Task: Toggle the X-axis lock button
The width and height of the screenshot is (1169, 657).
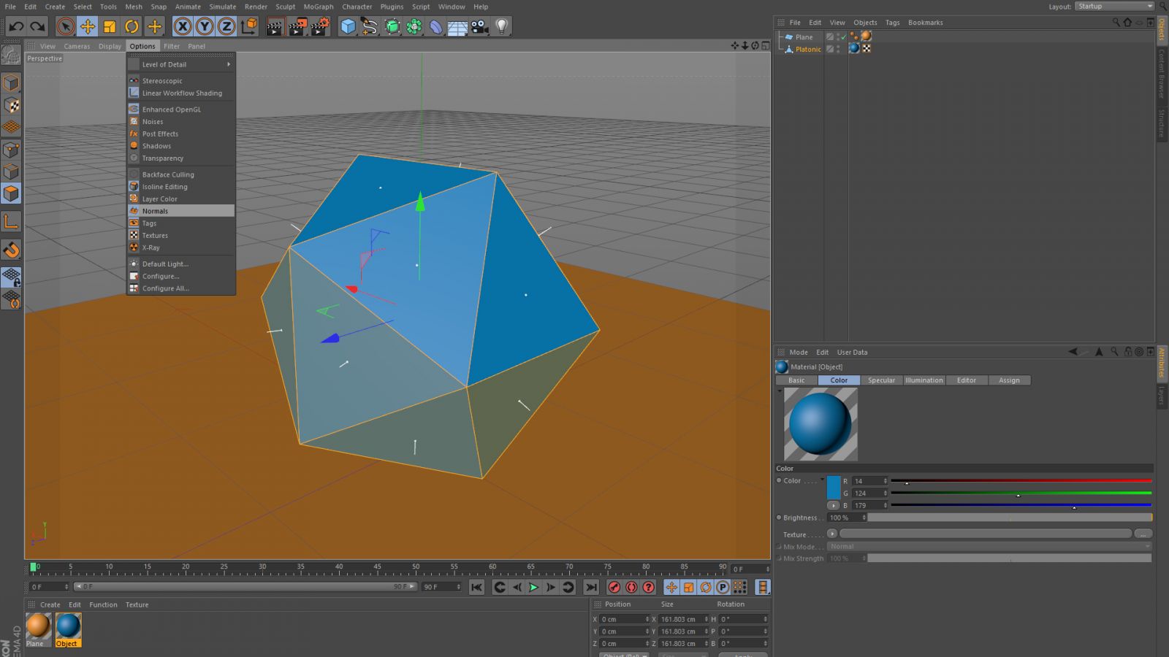Action: pyautogui.click(x=183, y=27)
